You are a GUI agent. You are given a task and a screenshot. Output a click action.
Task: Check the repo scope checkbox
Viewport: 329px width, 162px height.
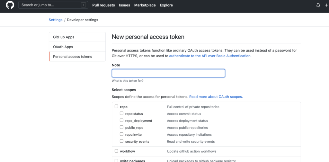[x=116, y=106]
